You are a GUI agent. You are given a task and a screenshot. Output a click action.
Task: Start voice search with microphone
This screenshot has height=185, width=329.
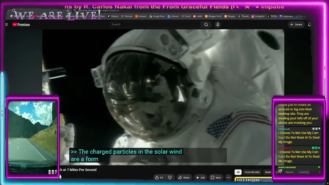coord(218,24)
